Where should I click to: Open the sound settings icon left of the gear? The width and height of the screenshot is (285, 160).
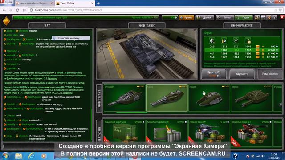pos(257,18)
